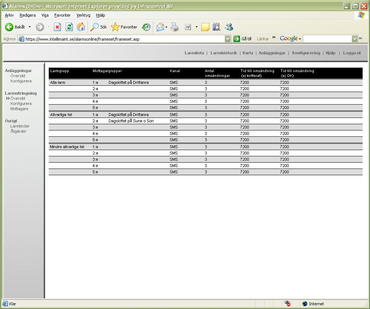The image size is (370, 309).
Task: Click the Forward arrow icon
Action: pyautogui.click(x=40, y=27)
